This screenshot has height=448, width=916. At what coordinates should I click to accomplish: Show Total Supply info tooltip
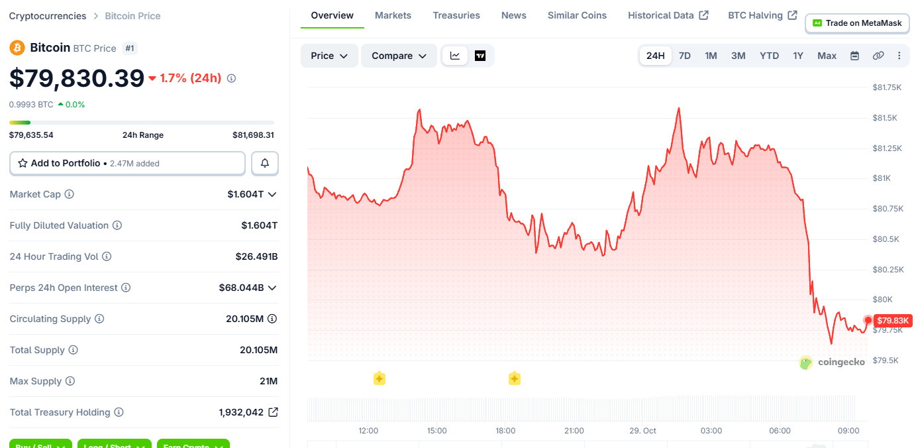74,350
